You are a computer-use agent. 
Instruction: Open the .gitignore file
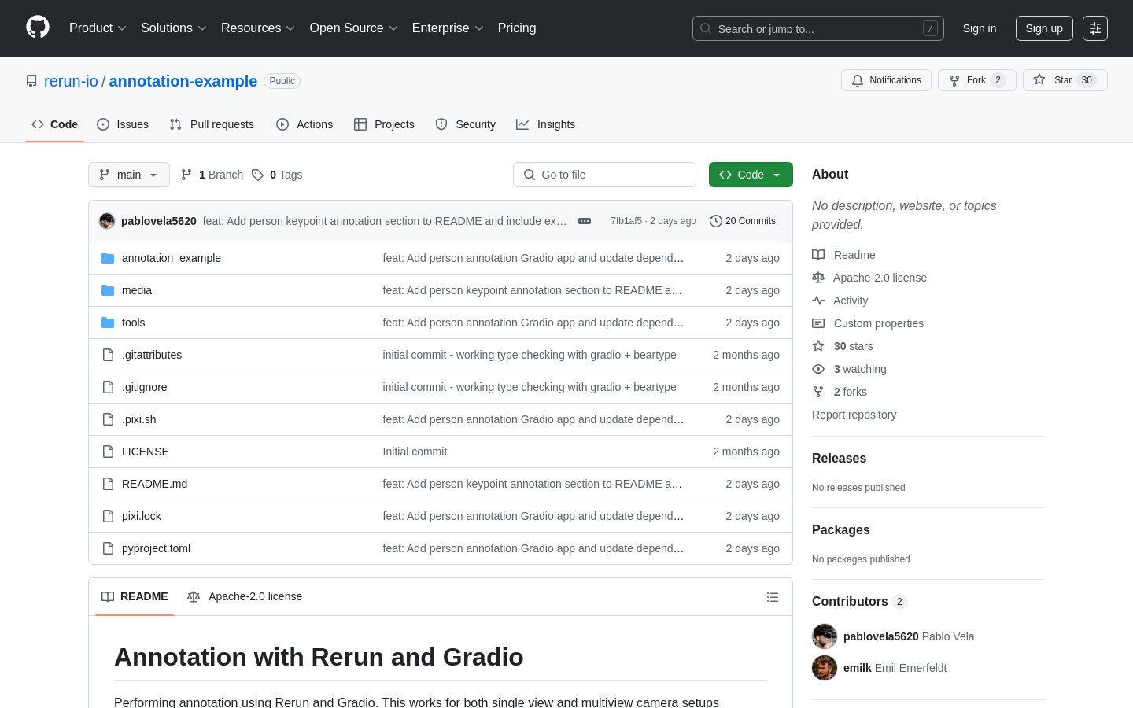(x=145, y=387)
